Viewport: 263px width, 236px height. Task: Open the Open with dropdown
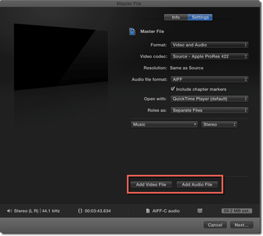click(x=210, y=99)
